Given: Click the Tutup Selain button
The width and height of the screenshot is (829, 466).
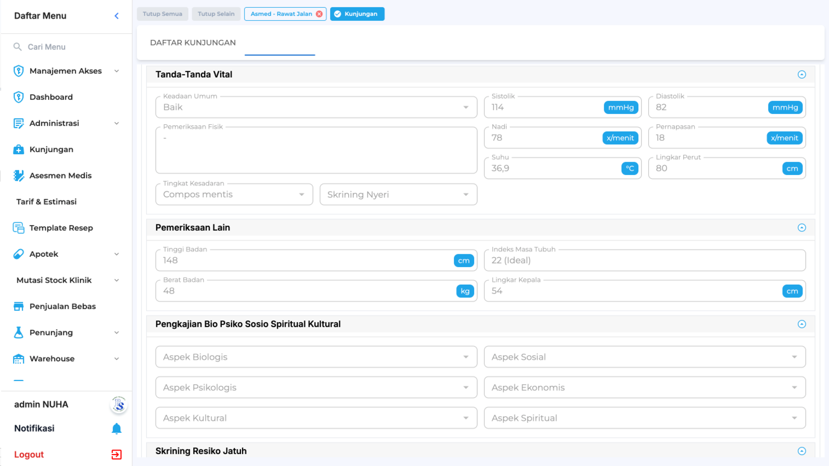Looking at the screenshot, I should click(x=216, y=14).
